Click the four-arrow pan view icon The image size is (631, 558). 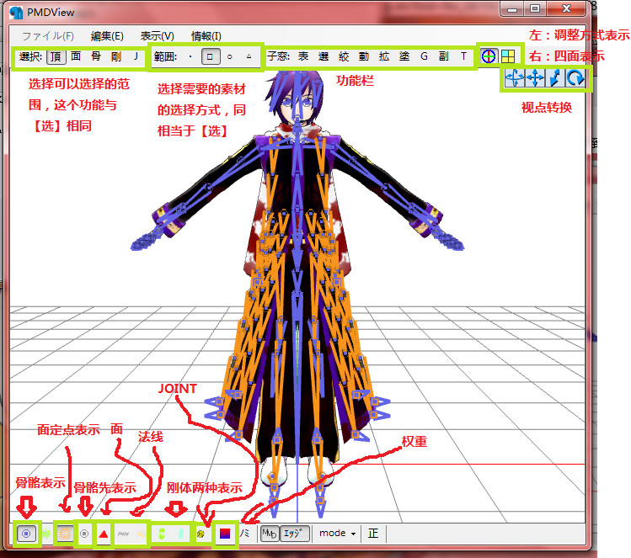[535, 78]
